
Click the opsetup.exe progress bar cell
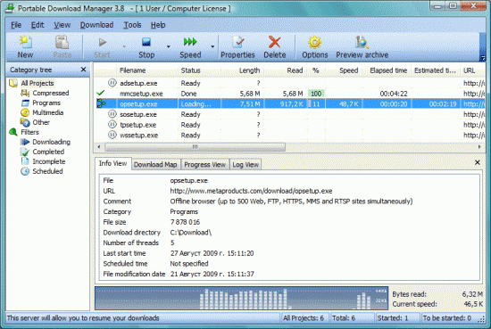(316, 103)
